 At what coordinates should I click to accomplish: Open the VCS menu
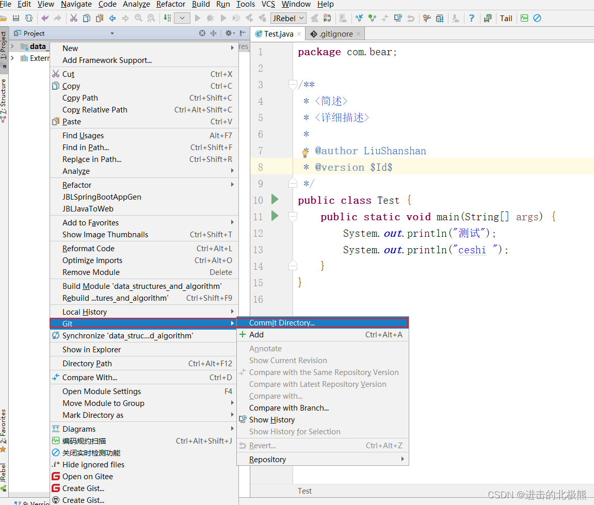268,4
